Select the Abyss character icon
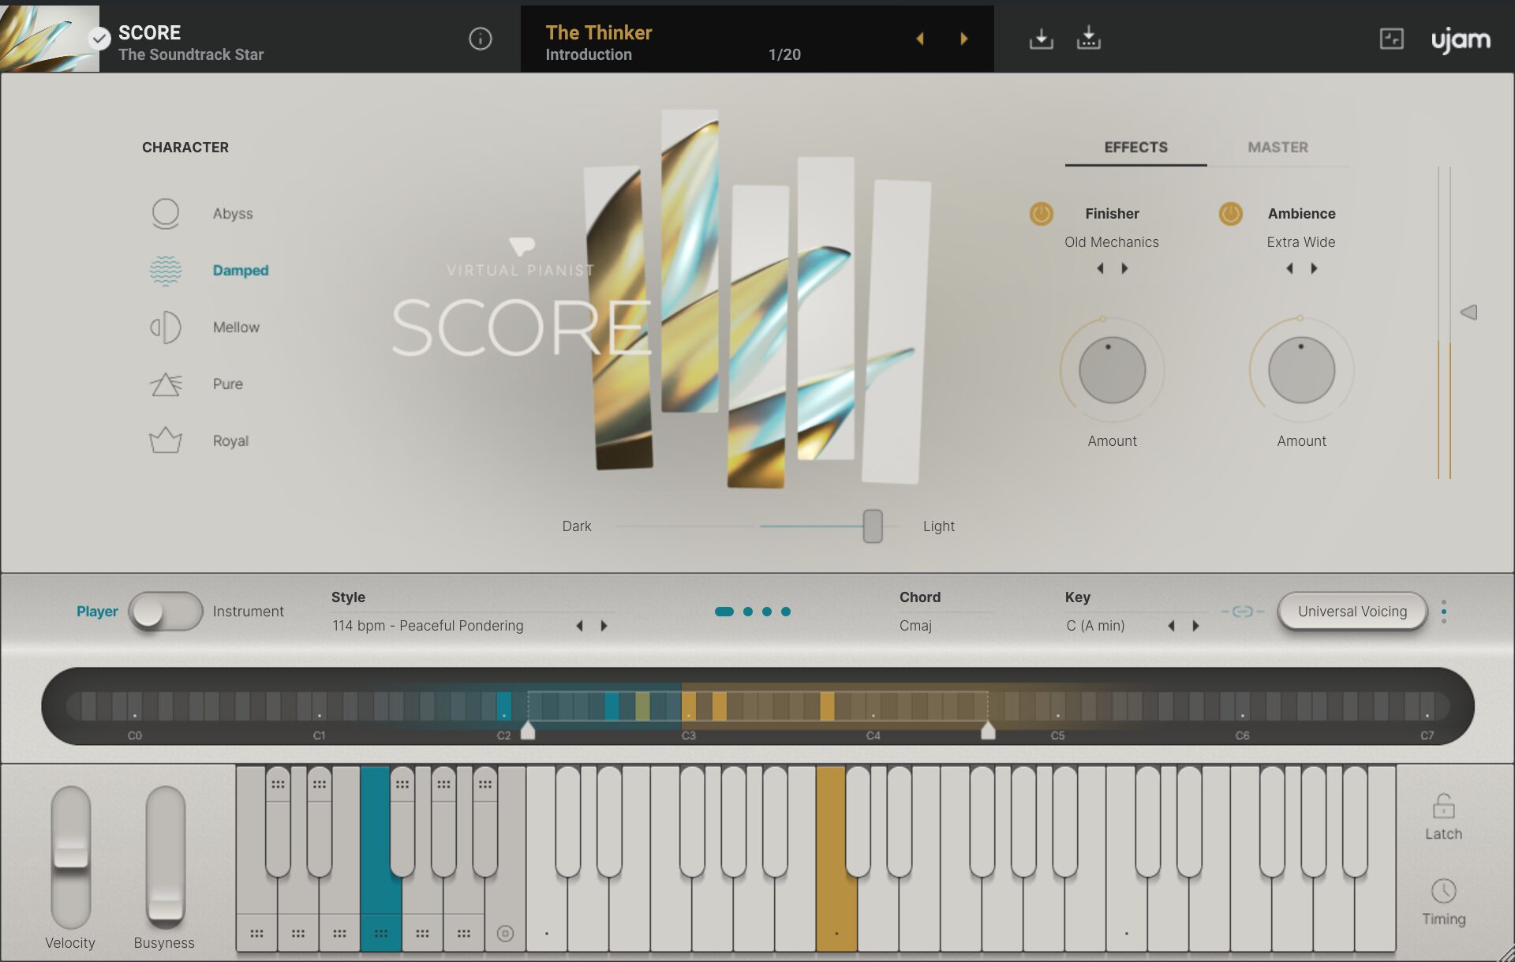 166,213
